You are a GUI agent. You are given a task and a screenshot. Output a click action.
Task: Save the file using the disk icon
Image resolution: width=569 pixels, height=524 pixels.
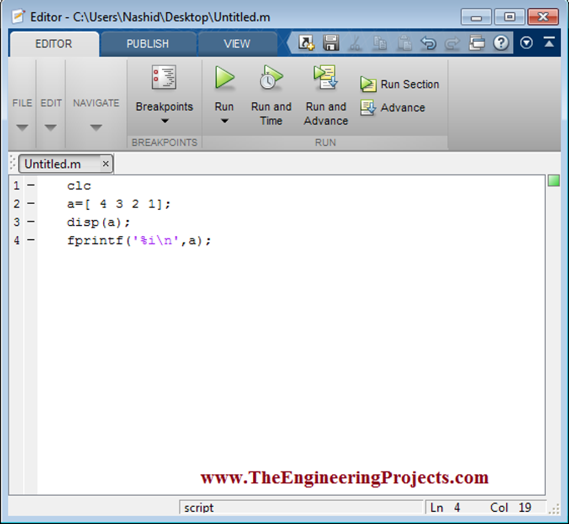pyautogui.click(x=331, y=43)
